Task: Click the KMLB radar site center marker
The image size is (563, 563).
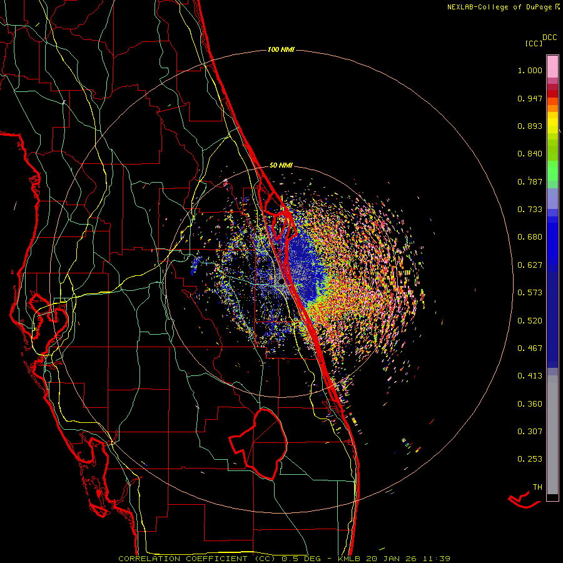Action: tap(281, 283)
